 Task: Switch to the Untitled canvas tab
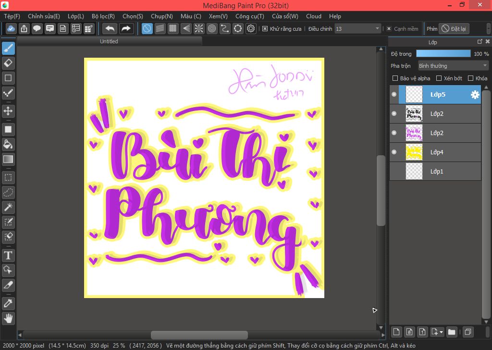pyautogui.click(x=109, y=41)
